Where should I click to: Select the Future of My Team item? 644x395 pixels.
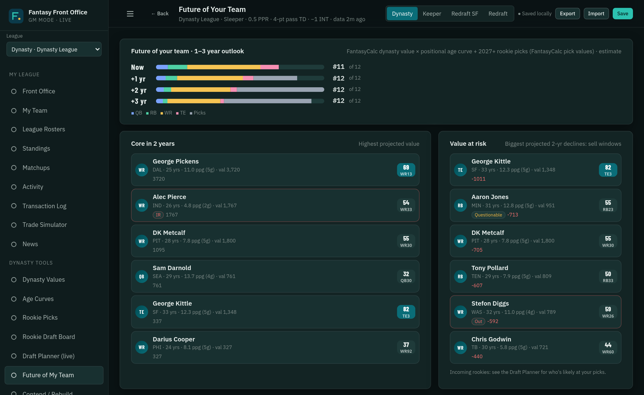click(x=54, y=375)
